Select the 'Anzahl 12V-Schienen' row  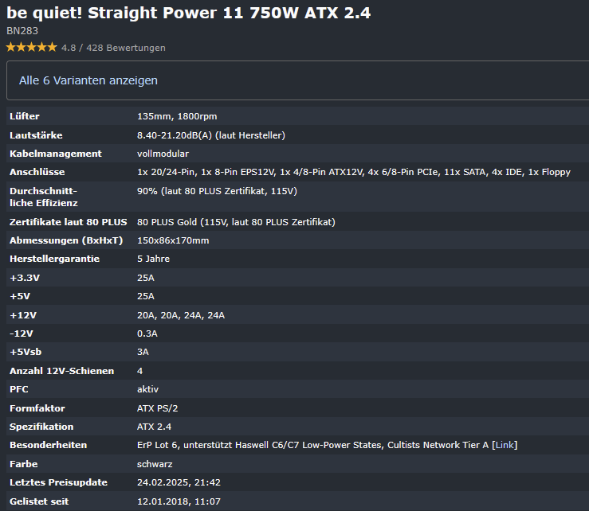click(297, 371)
